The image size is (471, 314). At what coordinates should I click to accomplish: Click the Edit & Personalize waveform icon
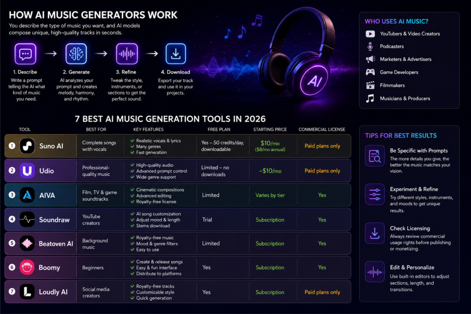pyautogui.click(x=374, y=272)
